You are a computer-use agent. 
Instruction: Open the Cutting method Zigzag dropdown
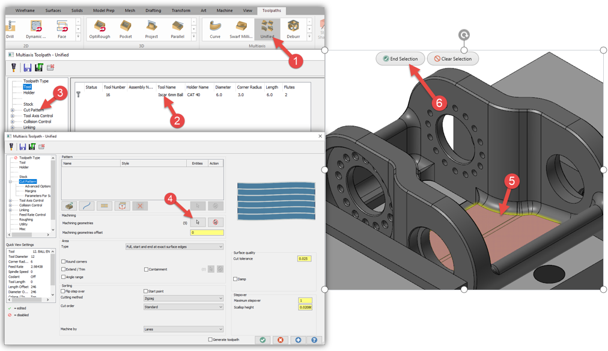point(183,298)
